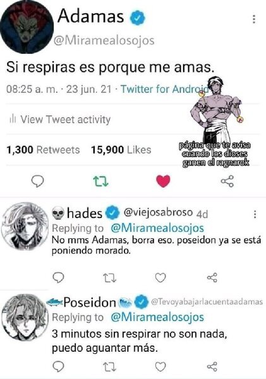Open three-dot menu on Adamas's tweet
The width and height of the screenshot is (266, 379).
[x=253, y=19]
